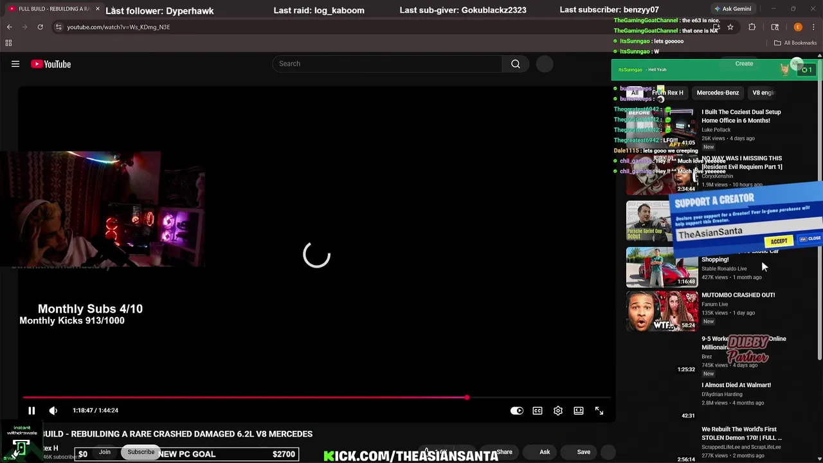823x463 pixels.
Task: Open the MUTOMBO CRASHED OUT! video
Action: [x=738, y=295]
